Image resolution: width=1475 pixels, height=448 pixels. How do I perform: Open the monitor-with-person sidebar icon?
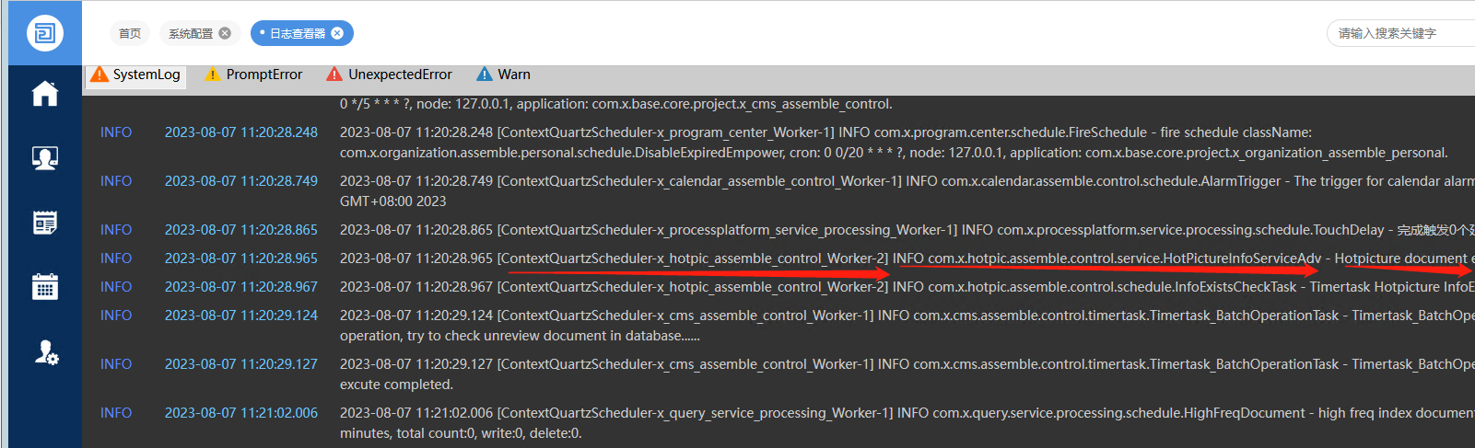pos(44,158)
